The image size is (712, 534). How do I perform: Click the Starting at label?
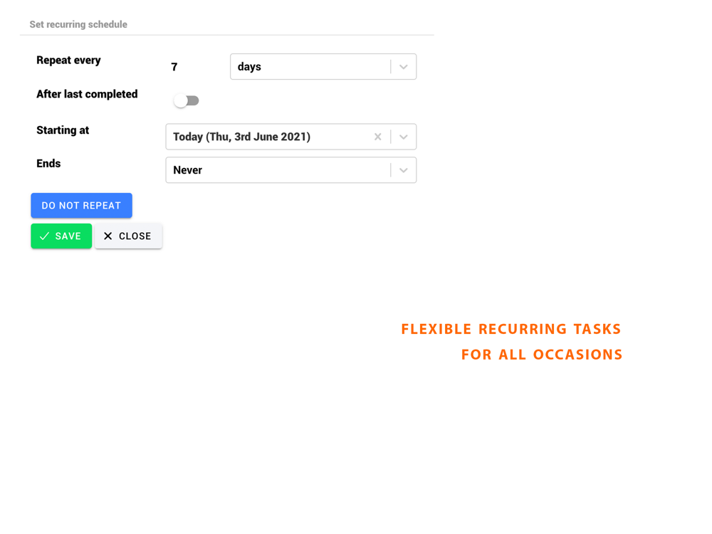tap(63, 130)
